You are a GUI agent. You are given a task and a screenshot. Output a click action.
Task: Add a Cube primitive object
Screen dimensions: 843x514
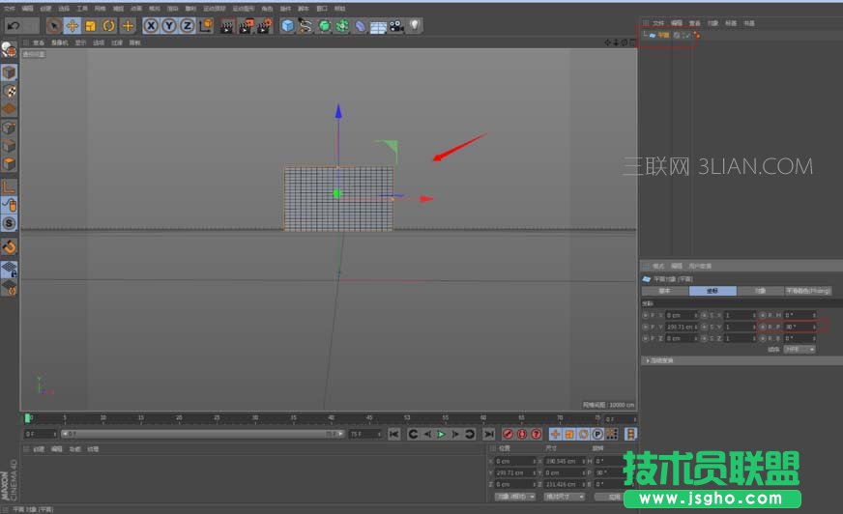(288, 26)
